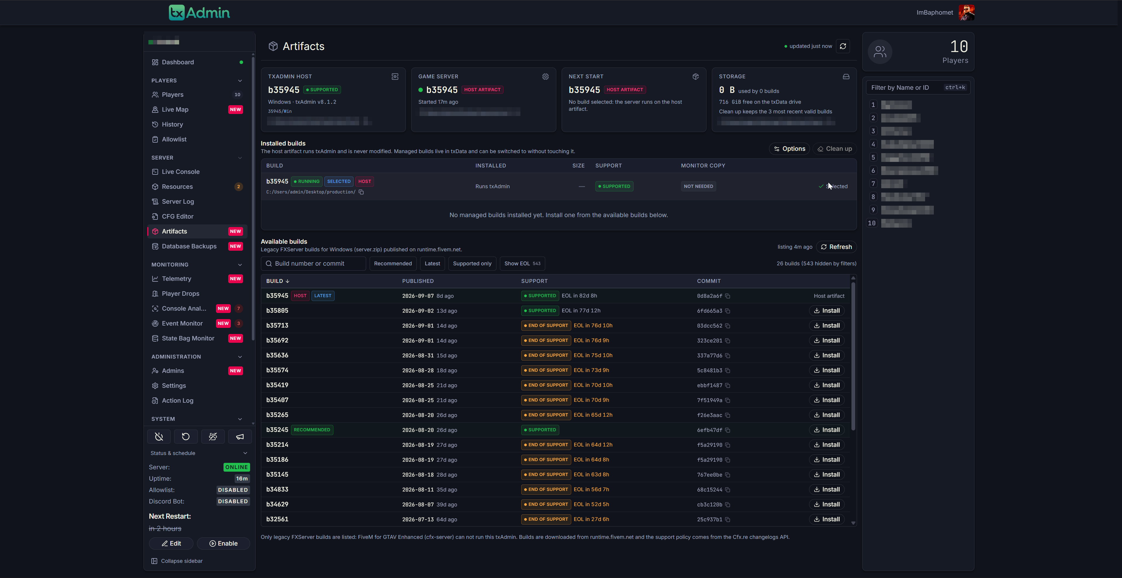Copy commit hash 6fd665a3
This screenshot has width=1122, height=578.
pos(727,311)
